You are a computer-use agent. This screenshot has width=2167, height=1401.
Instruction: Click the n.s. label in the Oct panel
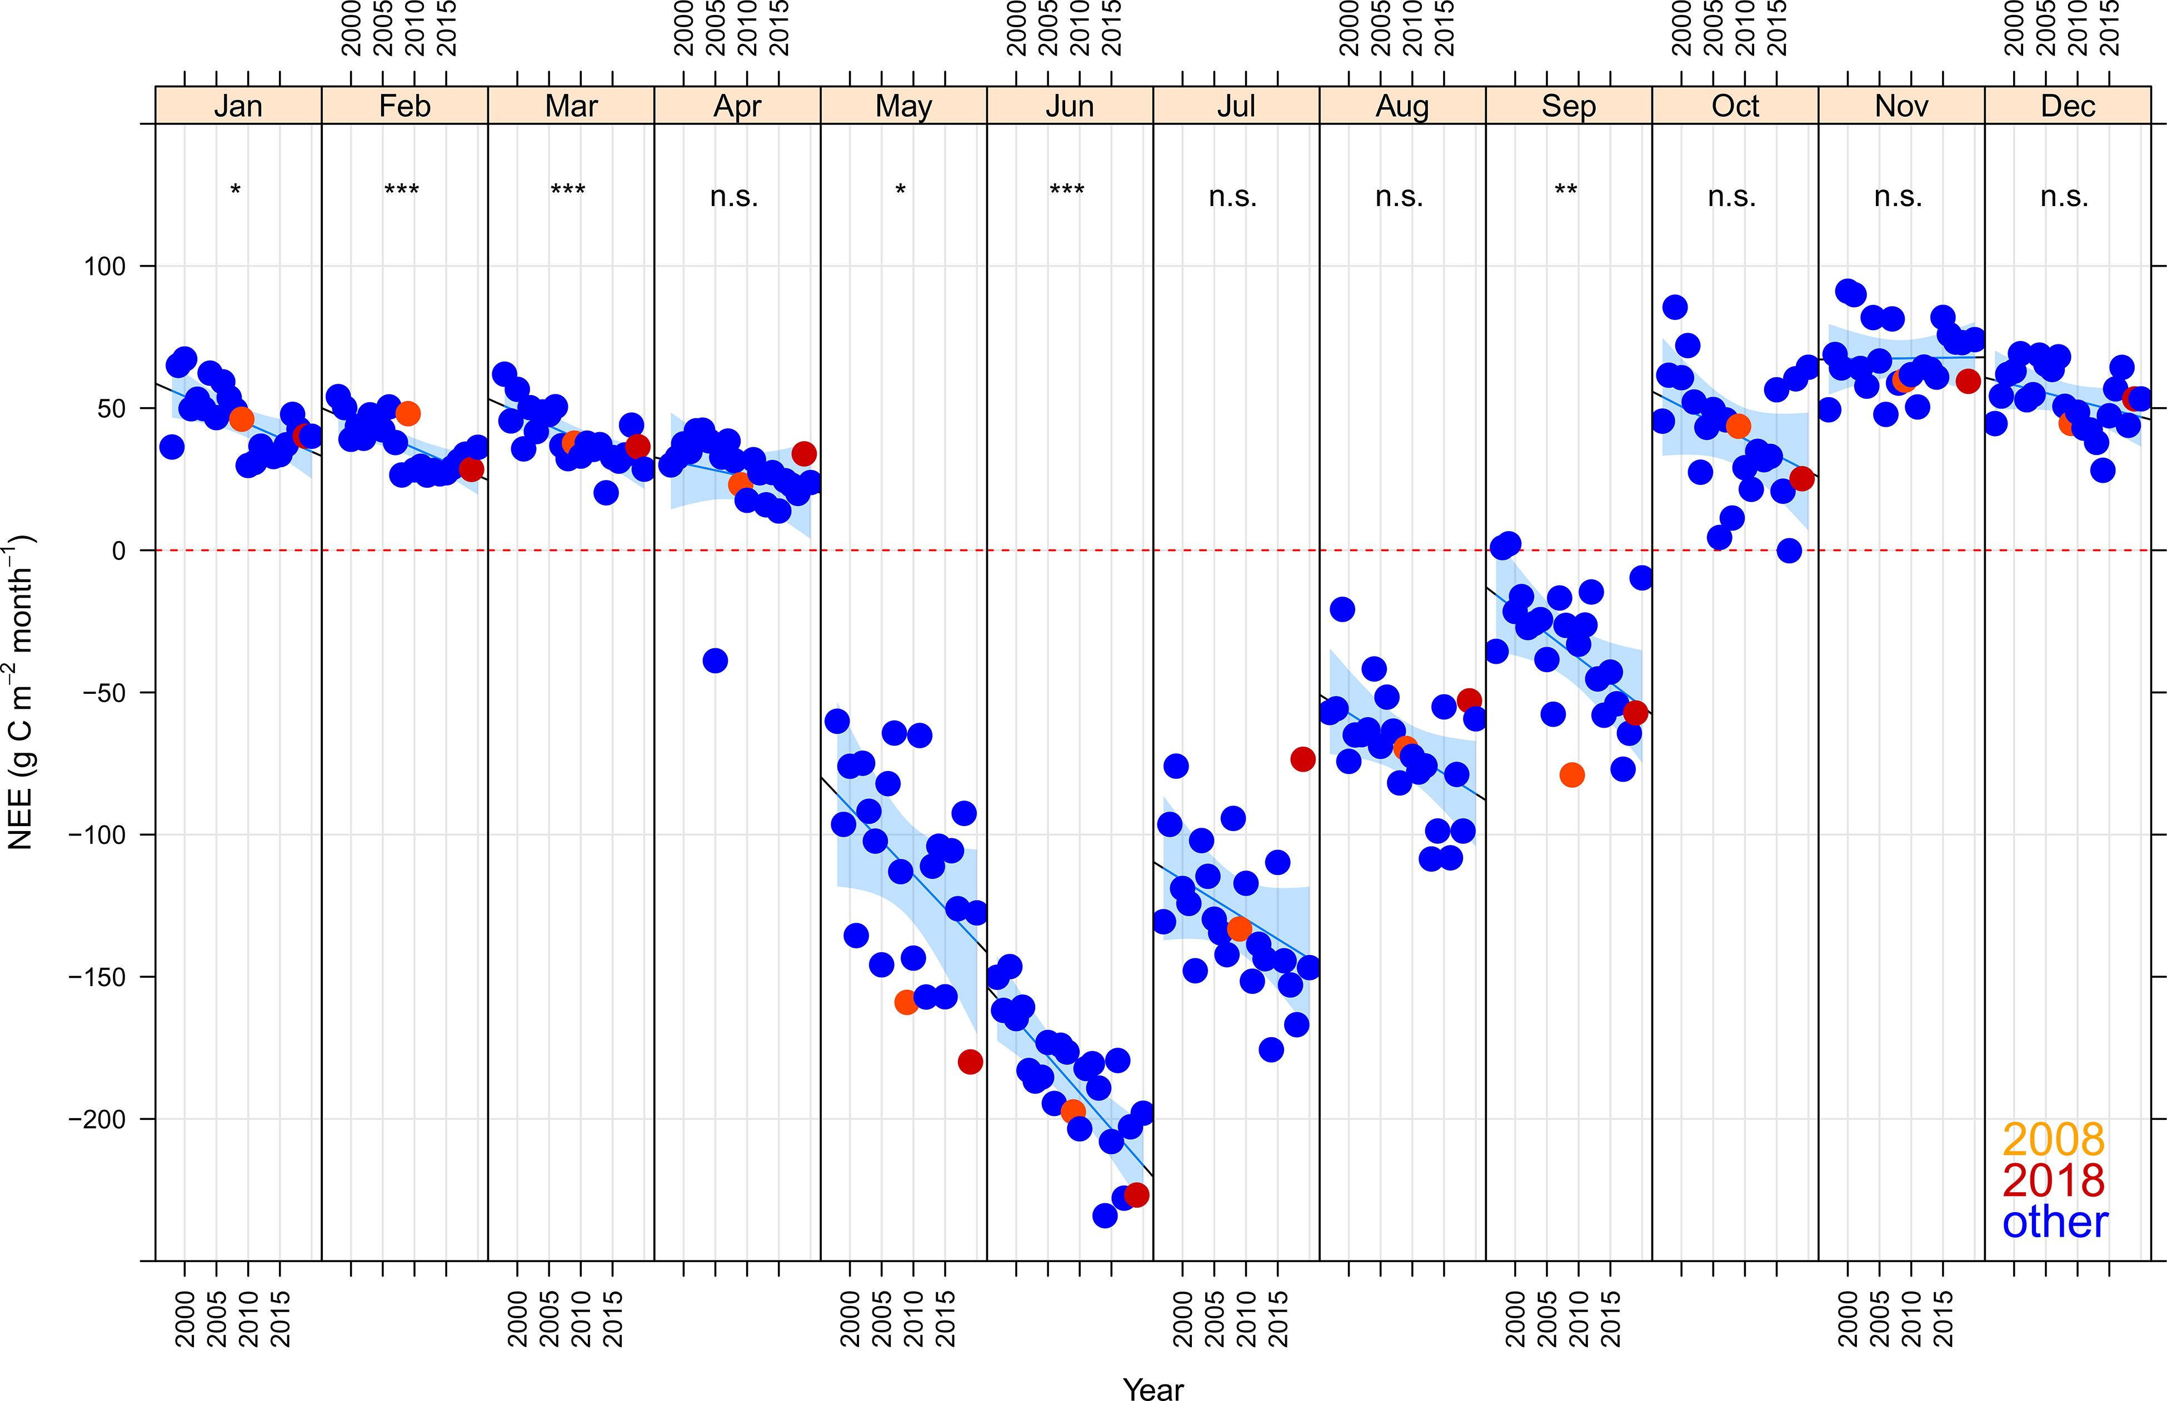pos(1732,196)
